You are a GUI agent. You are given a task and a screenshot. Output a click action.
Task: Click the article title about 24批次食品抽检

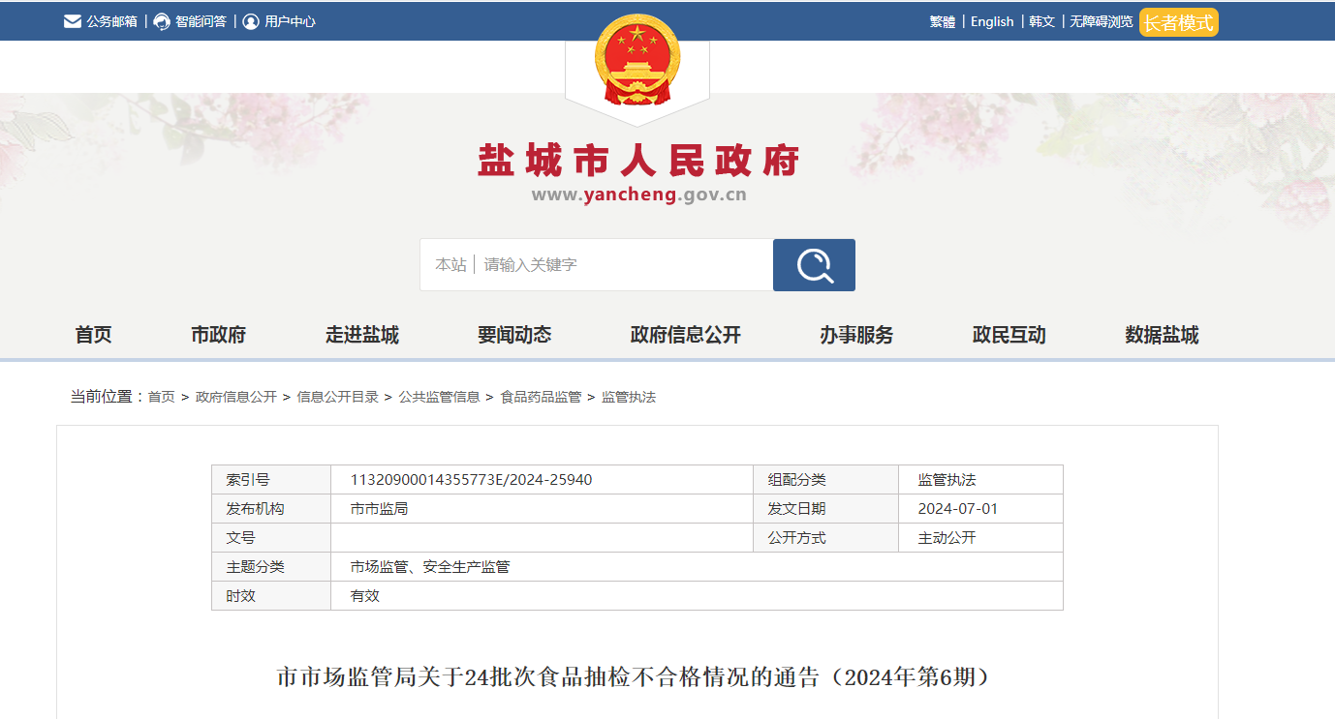[x=637, y=677]
